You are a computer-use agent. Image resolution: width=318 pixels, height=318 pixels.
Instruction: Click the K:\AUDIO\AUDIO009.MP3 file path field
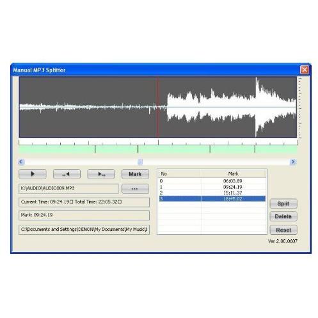coord(68,189)
